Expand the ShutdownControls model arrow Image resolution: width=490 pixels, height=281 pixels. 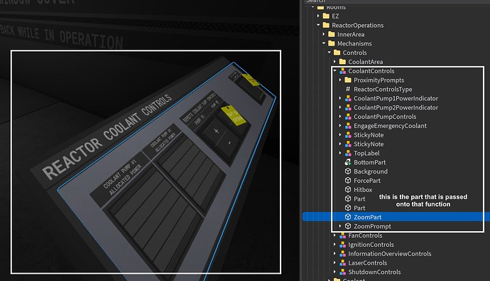[334, 272]
